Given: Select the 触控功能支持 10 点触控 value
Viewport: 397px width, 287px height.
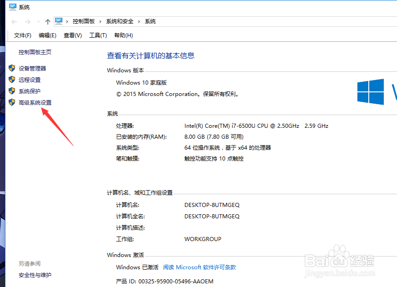Looking at the screenshot, I should tap(214, 159).
